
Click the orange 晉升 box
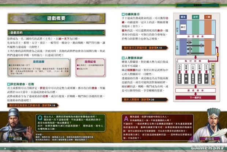pyautogui.click(x=213, y=81)
